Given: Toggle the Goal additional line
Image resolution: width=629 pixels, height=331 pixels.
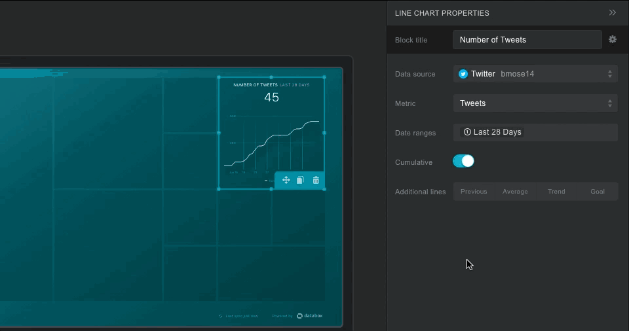Looking at the screenshot, I should pyautogui.click(x=598, y=192).
